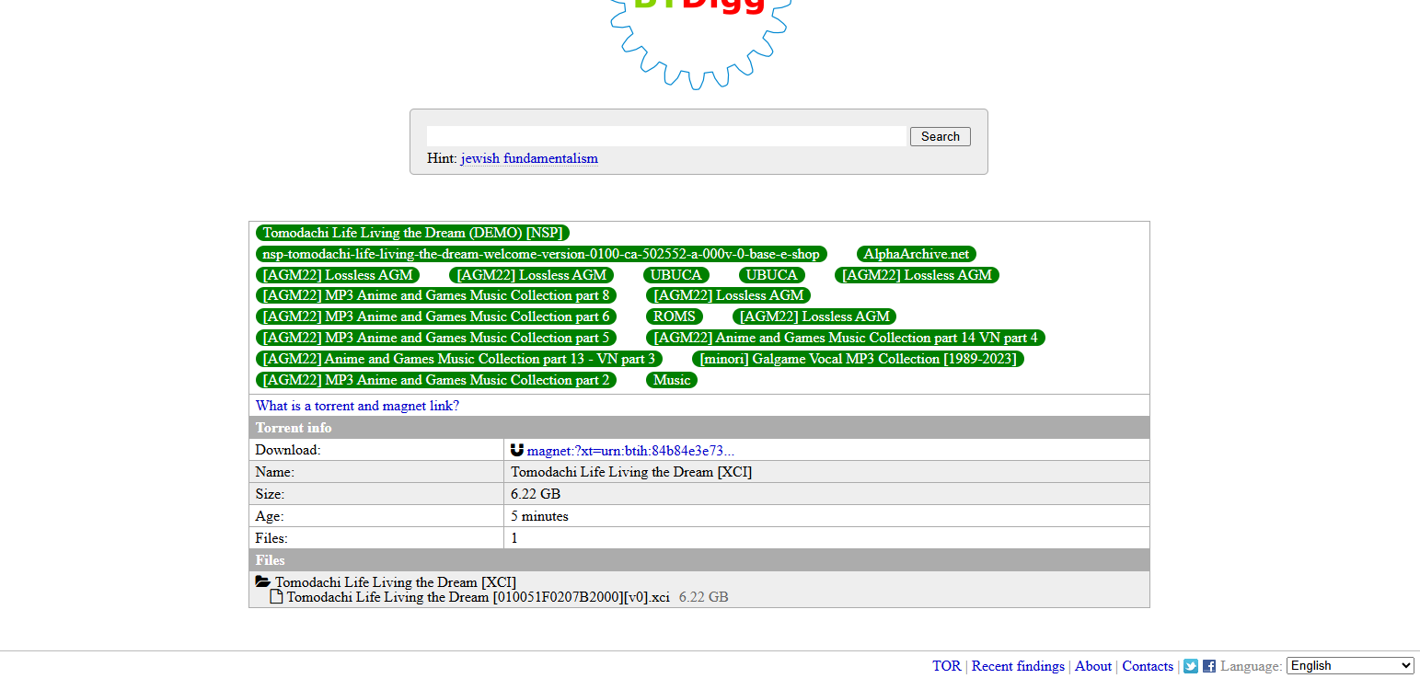Select the MP3 Anime and Games Music part 2 tag

[x=436, y=380]
